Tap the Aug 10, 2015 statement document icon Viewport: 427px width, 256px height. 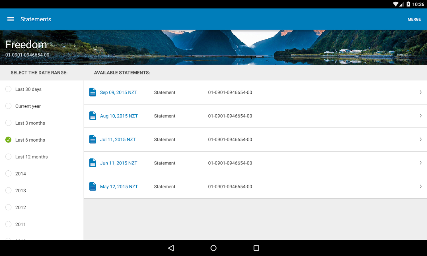click(93, 116)
